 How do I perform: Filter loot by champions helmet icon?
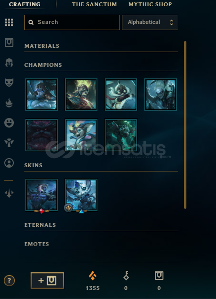pyautogui.click(x=9, y=63)
